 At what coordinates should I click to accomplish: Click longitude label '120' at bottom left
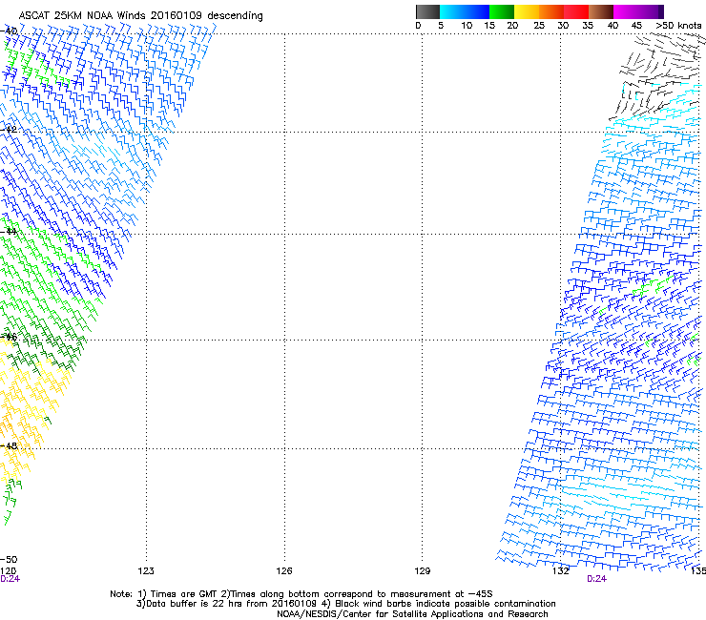pyautogui.click(x=8, y=571)
